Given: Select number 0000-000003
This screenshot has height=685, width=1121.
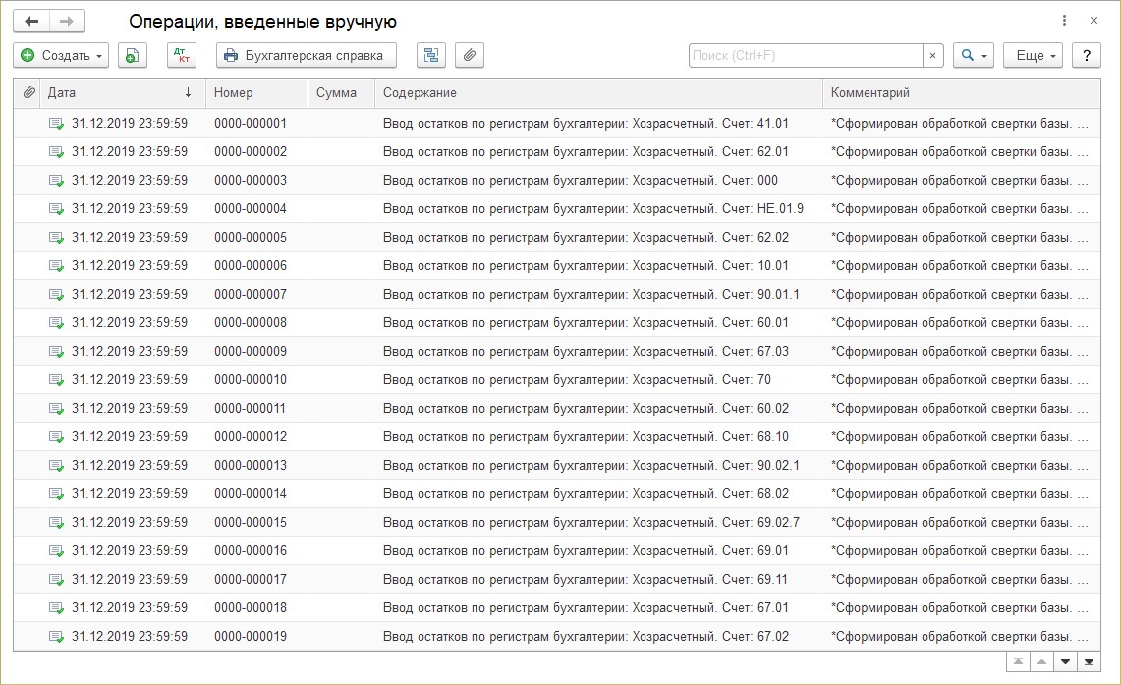Looking at the screenshot, I should pos(251,180).
